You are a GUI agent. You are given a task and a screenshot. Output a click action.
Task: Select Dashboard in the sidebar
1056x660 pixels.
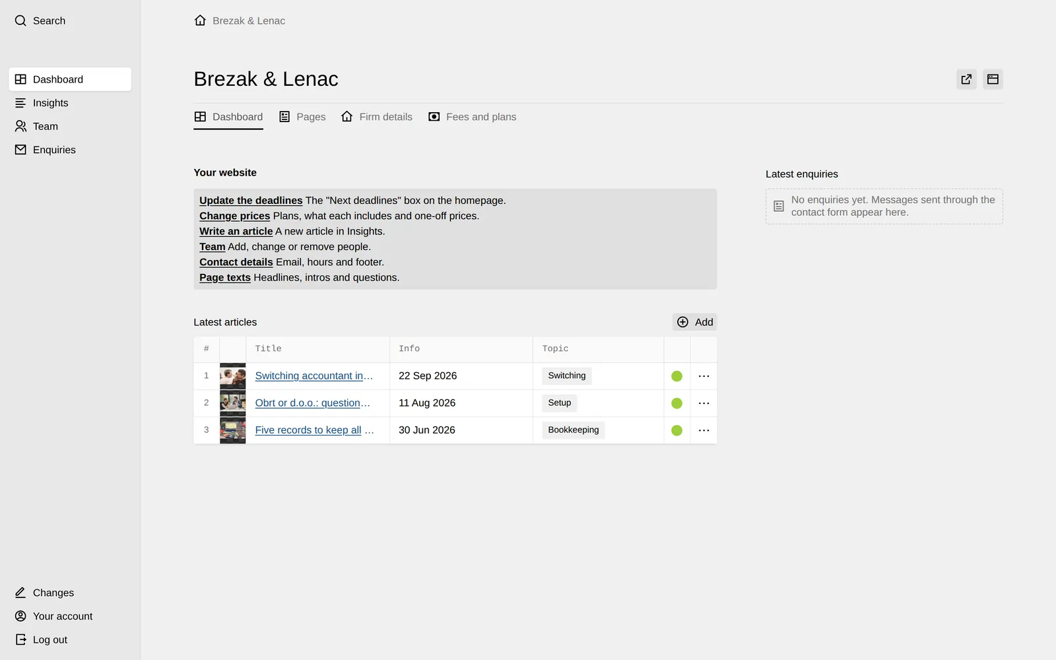tap(70, 79)
